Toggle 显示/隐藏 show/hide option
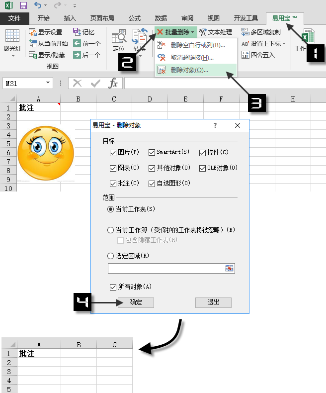 pyautogui.click(x=47, y=55)
